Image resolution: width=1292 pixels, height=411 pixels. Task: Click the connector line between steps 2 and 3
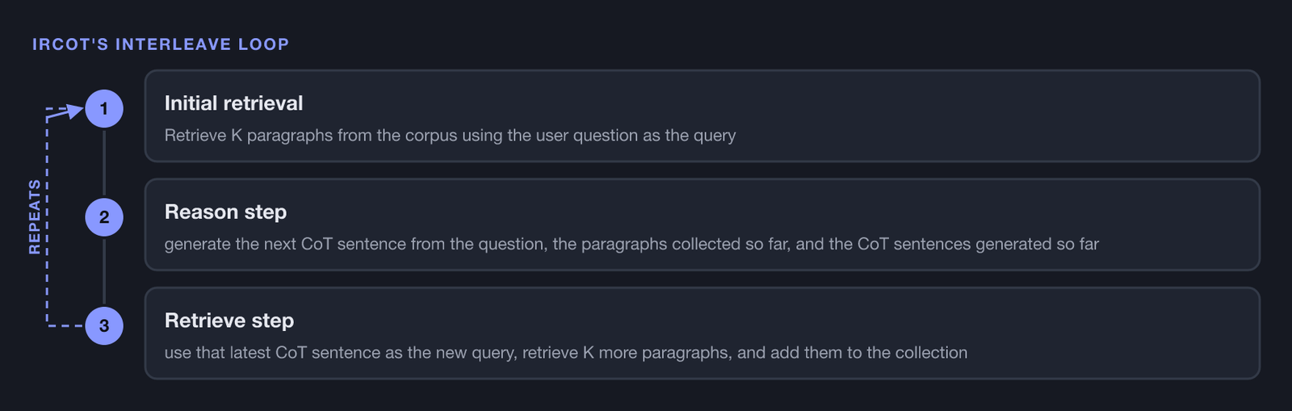(104, 271)
